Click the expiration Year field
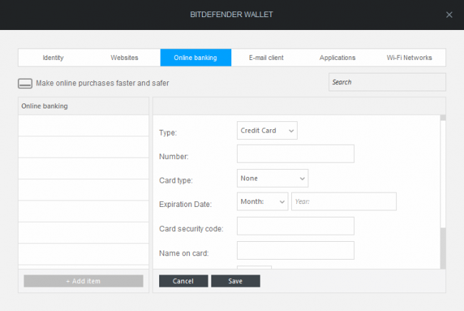The width and height of the screenshot is (464, 311). (344, 201)
